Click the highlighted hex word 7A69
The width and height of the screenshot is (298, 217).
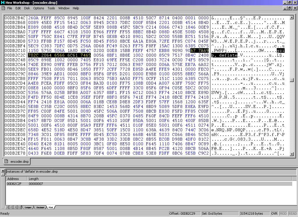click(x=203, y=50)
